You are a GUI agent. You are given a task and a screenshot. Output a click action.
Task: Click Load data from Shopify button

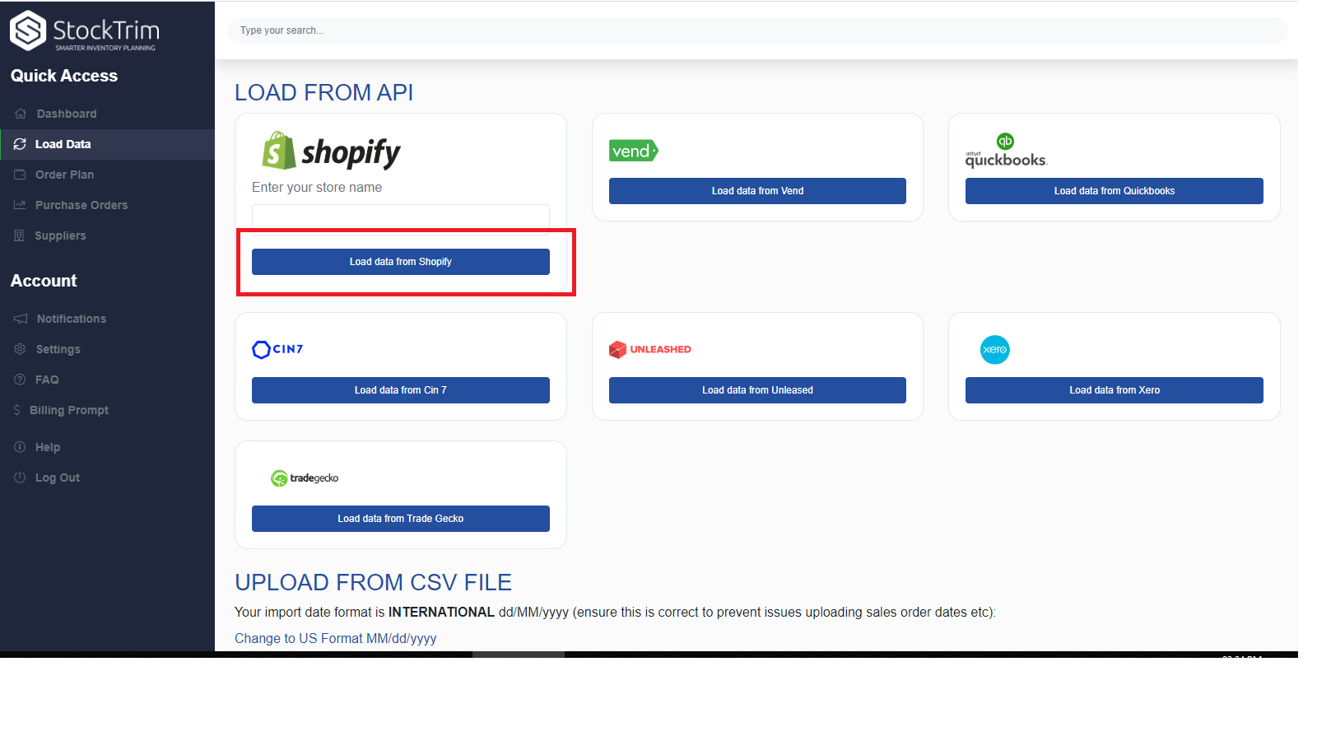(401, 262)
